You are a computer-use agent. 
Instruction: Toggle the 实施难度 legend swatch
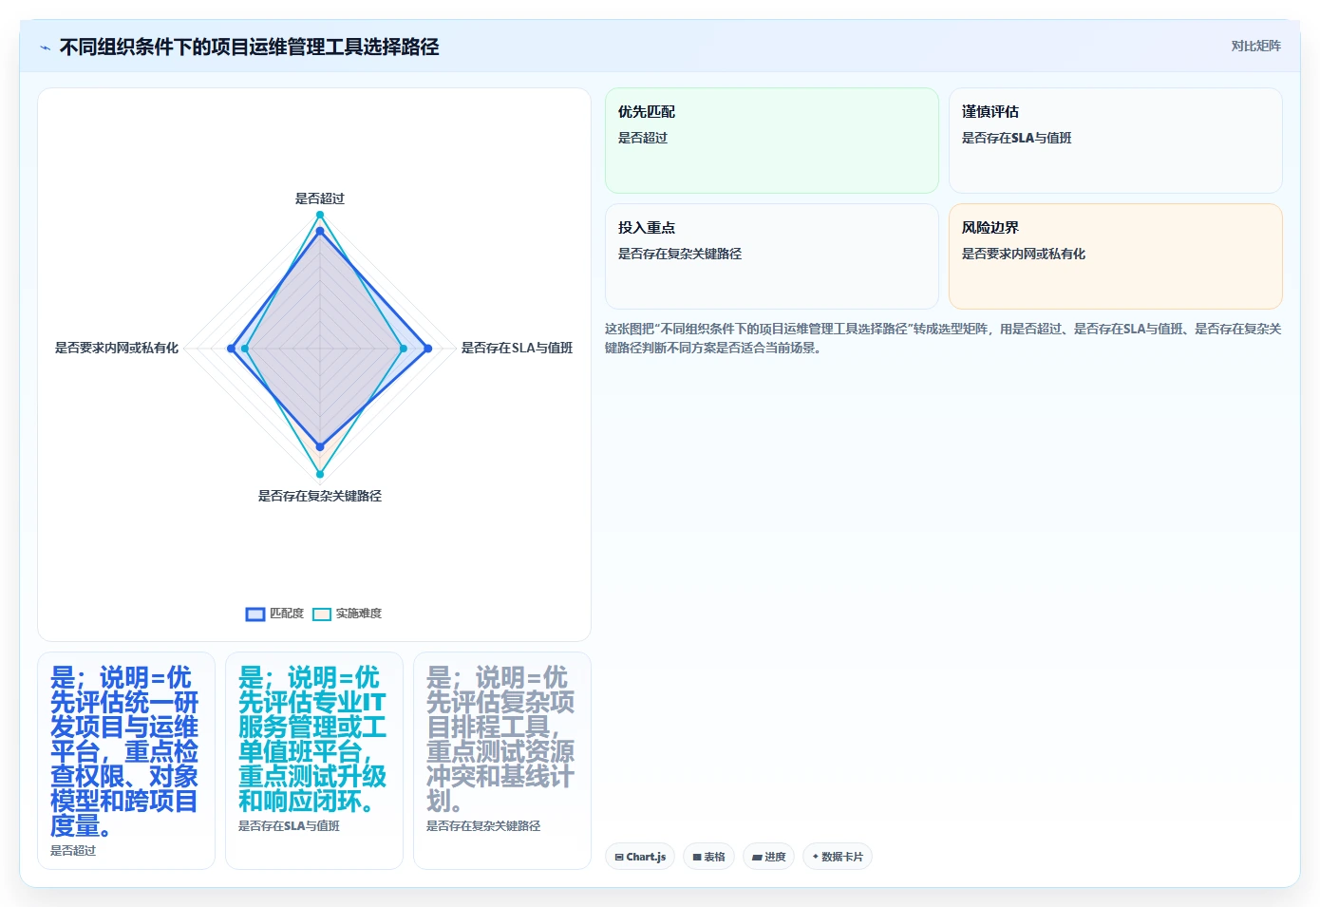click(x=322, y=614)
